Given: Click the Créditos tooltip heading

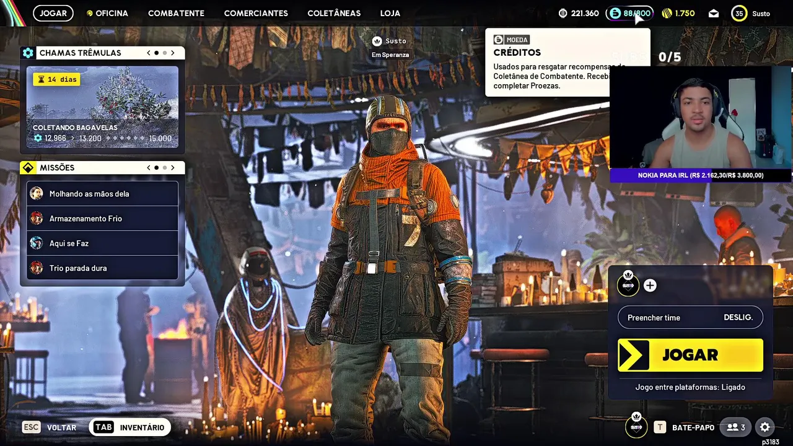Looking at the screenshot, I should pyautogui.click(x=517, y=53).
